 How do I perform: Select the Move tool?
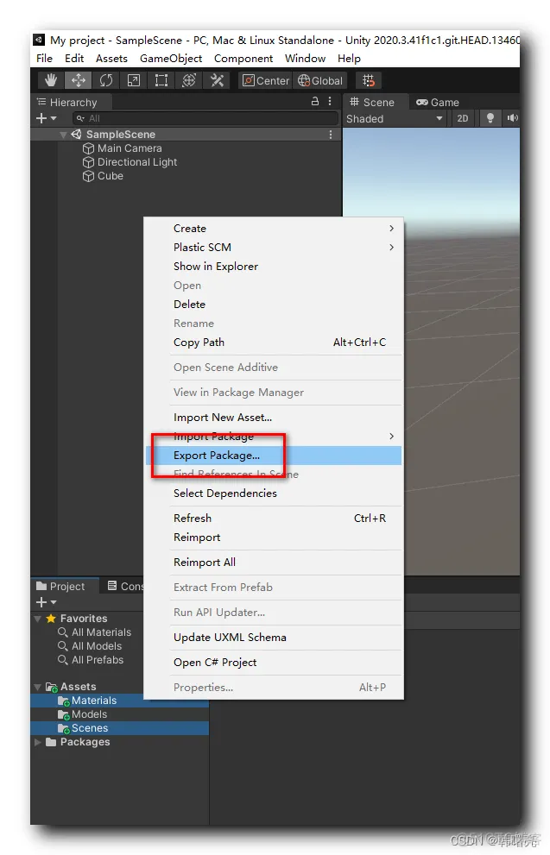click(x=78, y=81)
